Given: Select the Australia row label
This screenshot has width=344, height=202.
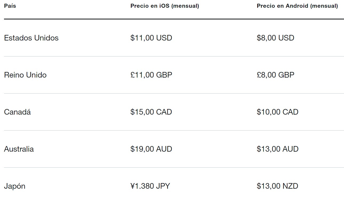Looking at the screenshot, I should click(x=19, y=149).
